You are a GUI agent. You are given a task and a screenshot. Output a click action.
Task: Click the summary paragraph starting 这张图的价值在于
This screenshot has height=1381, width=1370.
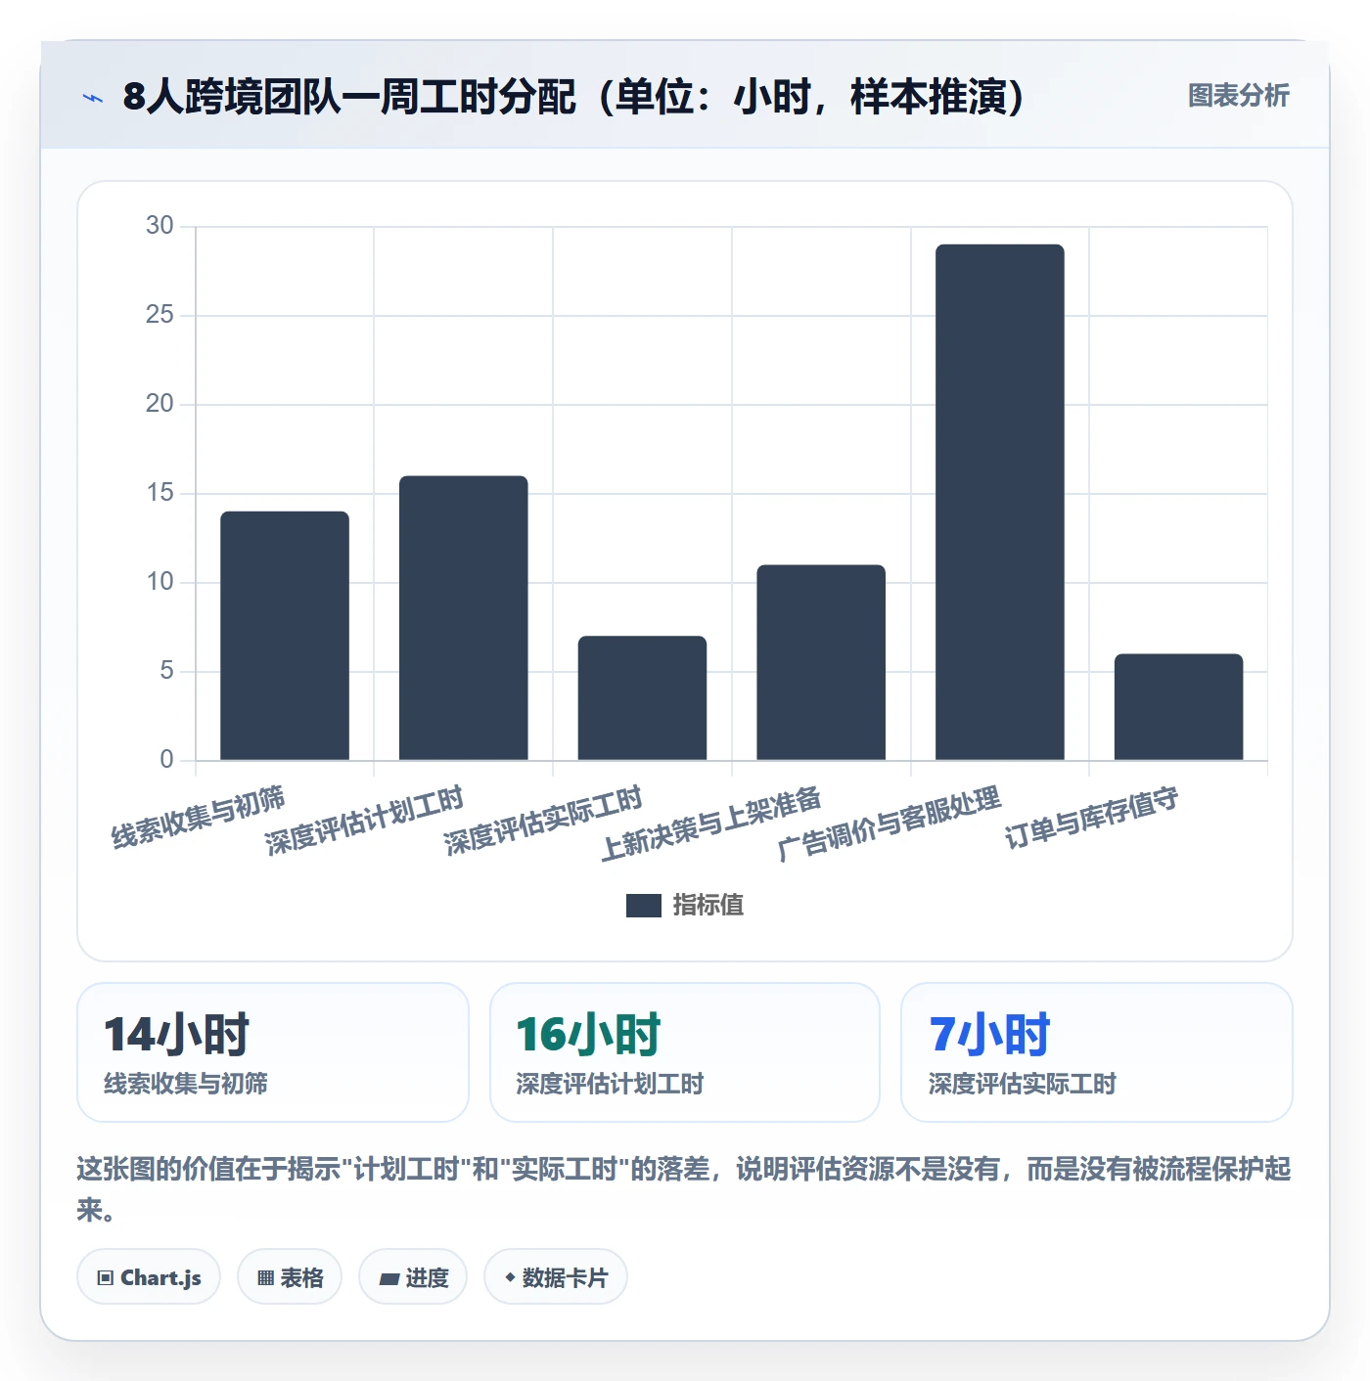pyautogui.click(x=684, y=1189)
